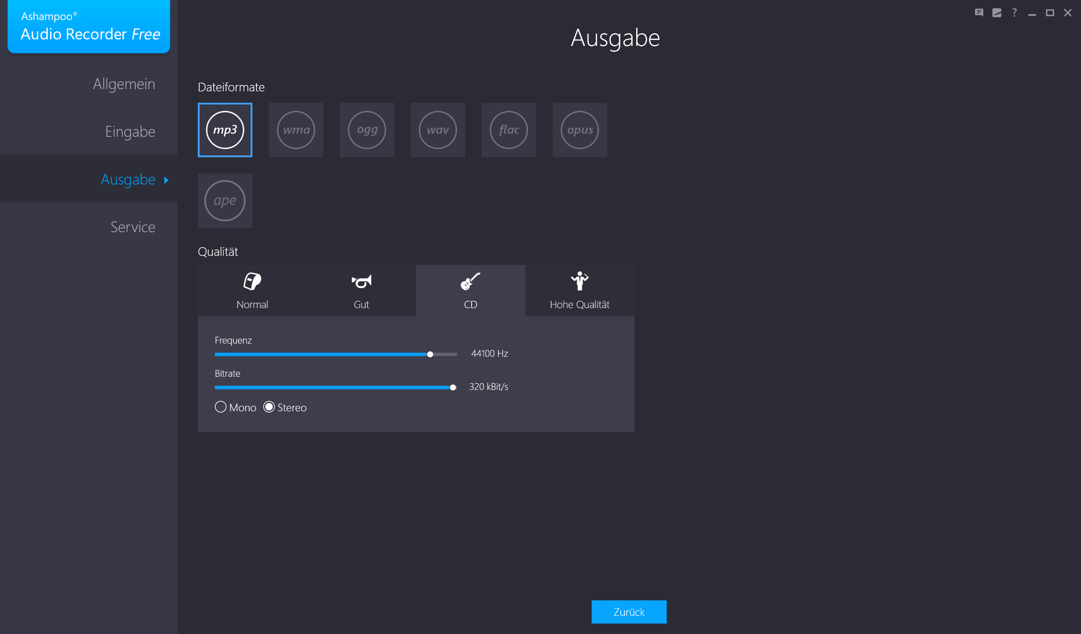
Task: Open the feedback comment icon
Action: (x=979, y=12)
